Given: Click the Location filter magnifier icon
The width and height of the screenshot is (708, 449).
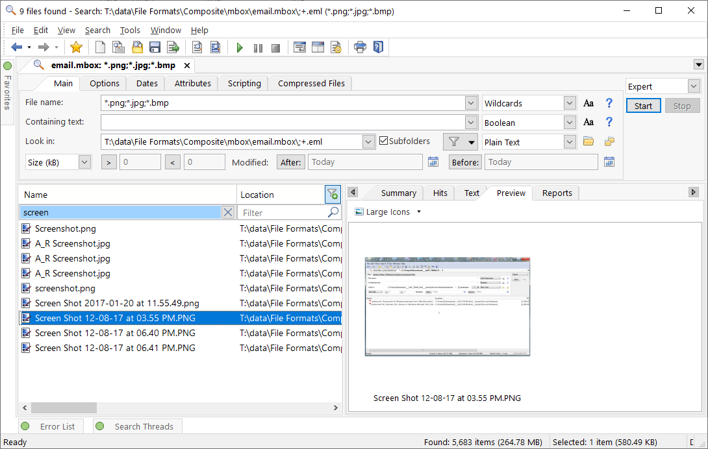Looking at the screenshot, I should pos(333,212).
